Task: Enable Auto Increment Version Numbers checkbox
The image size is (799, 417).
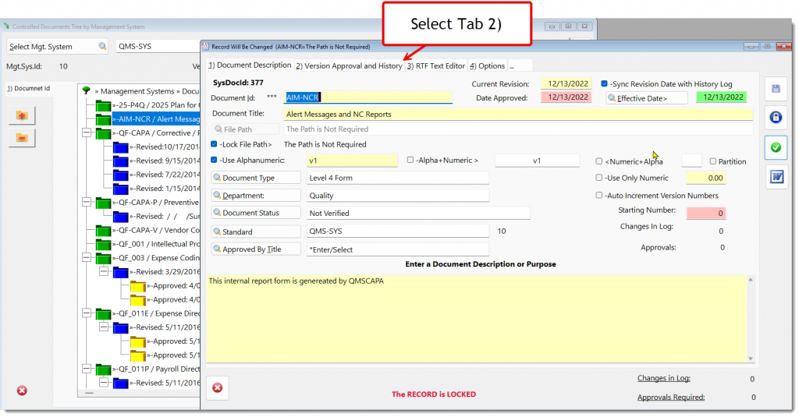Action: pyautogui.click(x=599, y=195)
